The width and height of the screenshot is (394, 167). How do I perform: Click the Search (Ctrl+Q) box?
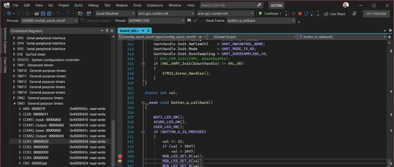pos(231,5)
